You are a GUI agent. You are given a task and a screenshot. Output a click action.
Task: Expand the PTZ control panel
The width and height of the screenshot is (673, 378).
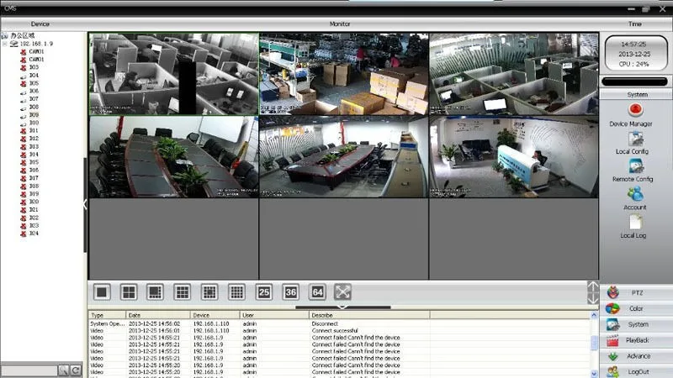tap(636, 292)
